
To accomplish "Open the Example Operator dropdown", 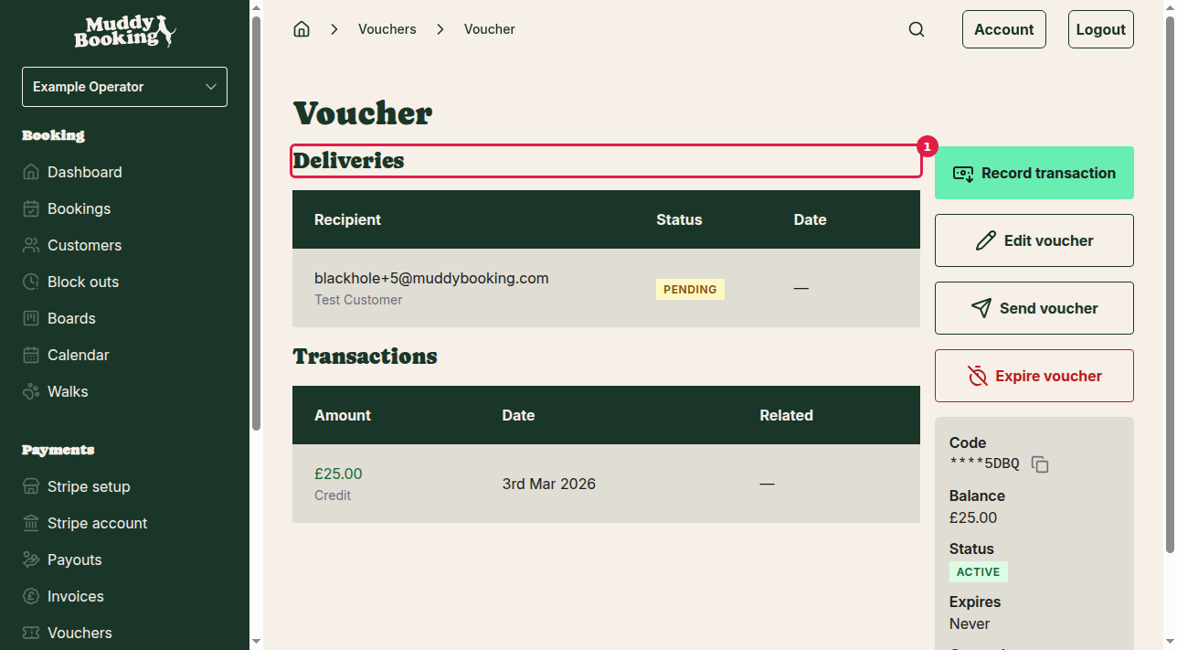I will (124, 86).
